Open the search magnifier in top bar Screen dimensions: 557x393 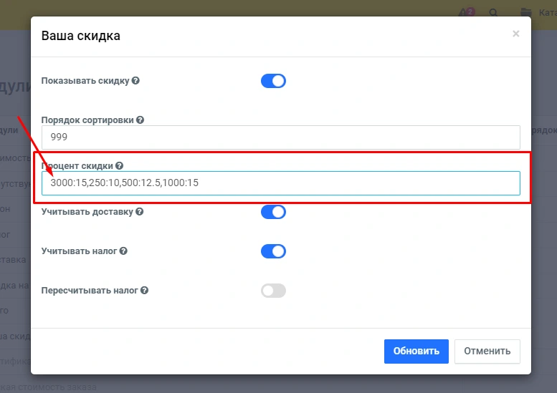[493, 12]
